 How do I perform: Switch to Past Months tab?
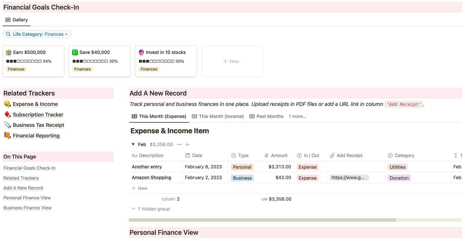coord(266,117)
